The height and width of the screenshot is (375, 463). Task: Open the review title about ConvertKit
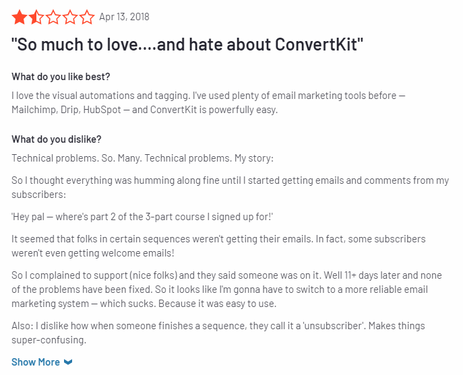coord(187,44)
